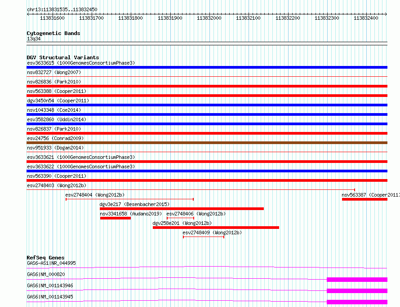This screenshot has height=307, width=400.
Task: Select GAS6|NM_000820 gene label
Action: (46, 274)
